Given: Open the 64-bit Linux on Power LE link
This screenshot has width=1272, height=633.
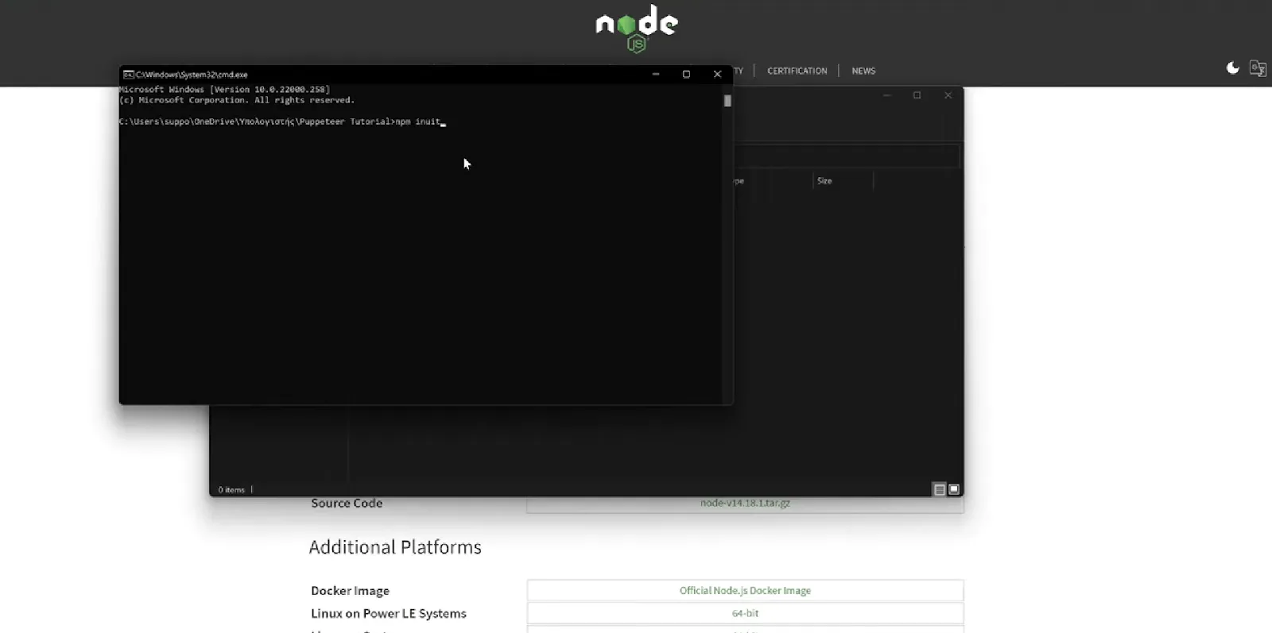Looking at the screenshot, I should point(745,613).
